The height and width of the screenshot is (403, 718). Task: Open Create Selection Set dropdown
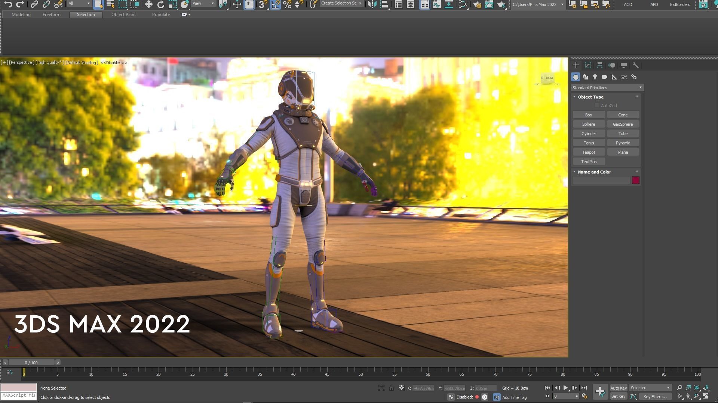(341, 3)
